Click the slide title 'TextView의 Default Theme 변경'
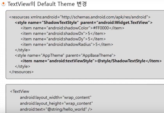The height and width of the screenshot is (113, 164). 47,4
